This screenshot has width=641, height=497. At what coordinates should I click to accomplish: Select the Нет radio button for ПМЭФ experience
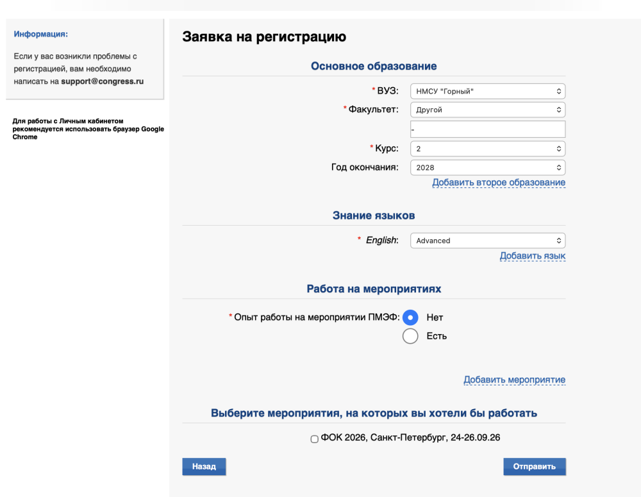(410, 317)
